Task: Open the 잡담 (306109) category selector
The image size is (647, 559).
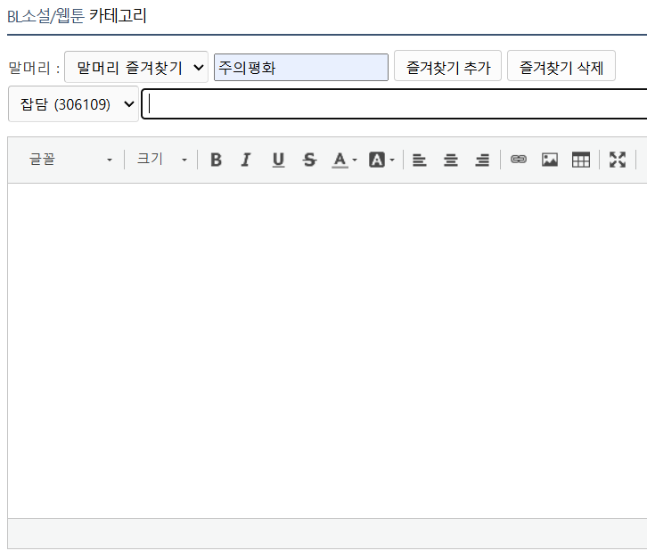Action: pyautogui.click(x=72, y=104)
